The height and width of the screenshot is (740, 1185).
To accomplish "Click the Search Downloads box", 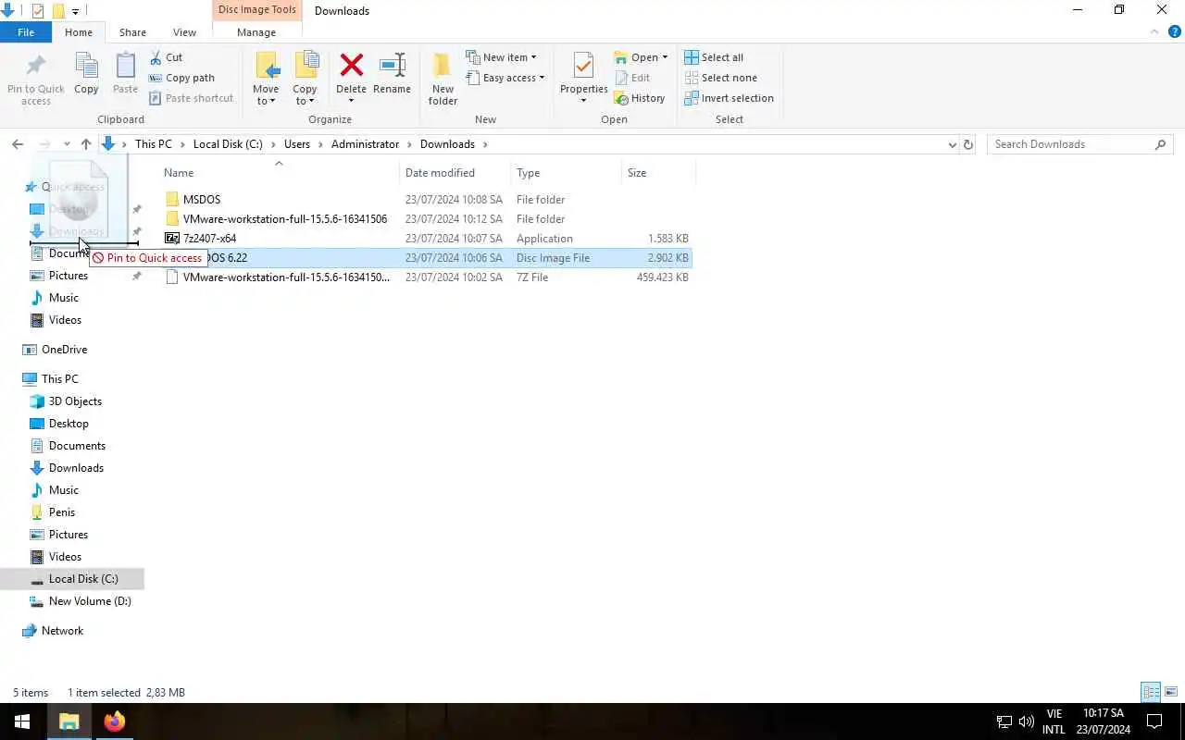I will (x=1079, y=144).
